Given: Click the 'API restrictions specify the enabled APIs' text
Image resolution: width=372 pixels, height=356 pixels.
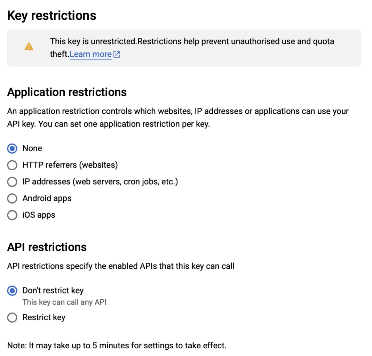Looking at the screenshot, I should (x=121, y=266).
